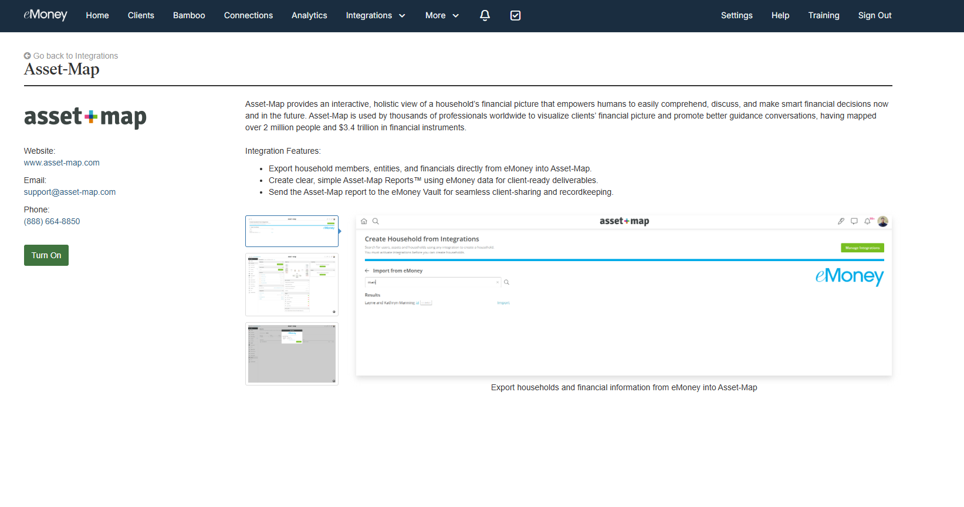The image size is (964, 507).
Task: Click the (888) 664-8850 phone link
Action: (52, 221)
